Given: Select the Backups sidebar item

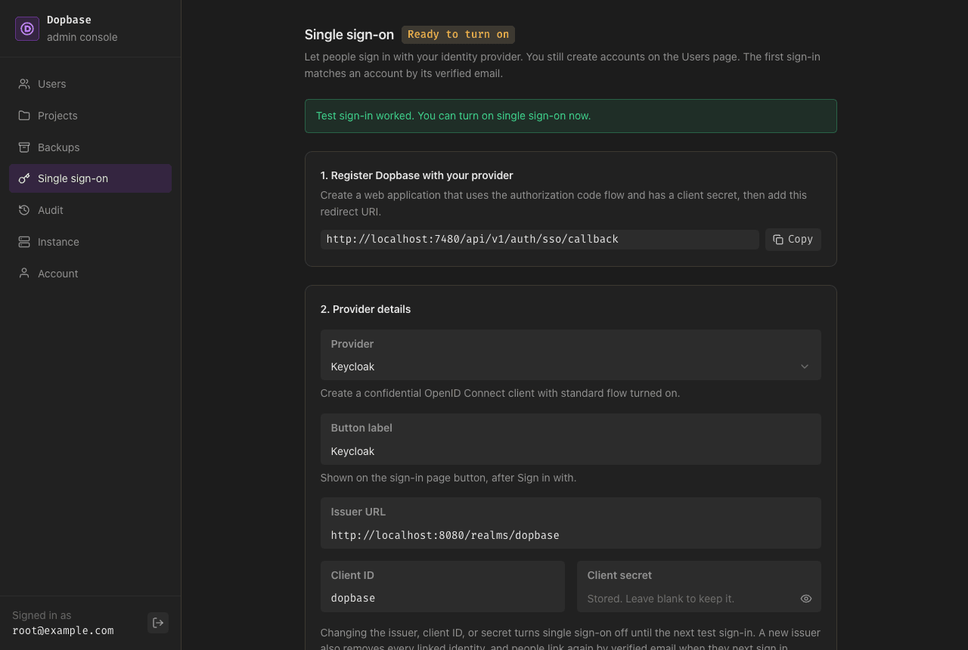Looking at the screenshot, I should (90, 147).
